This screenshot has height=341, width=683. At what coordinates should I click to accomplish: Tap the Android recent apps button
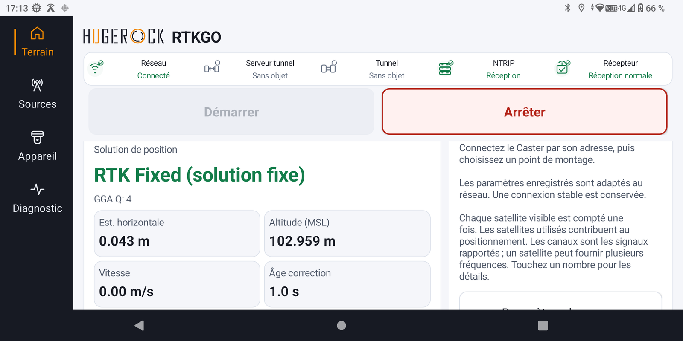[x=543, y=326]
